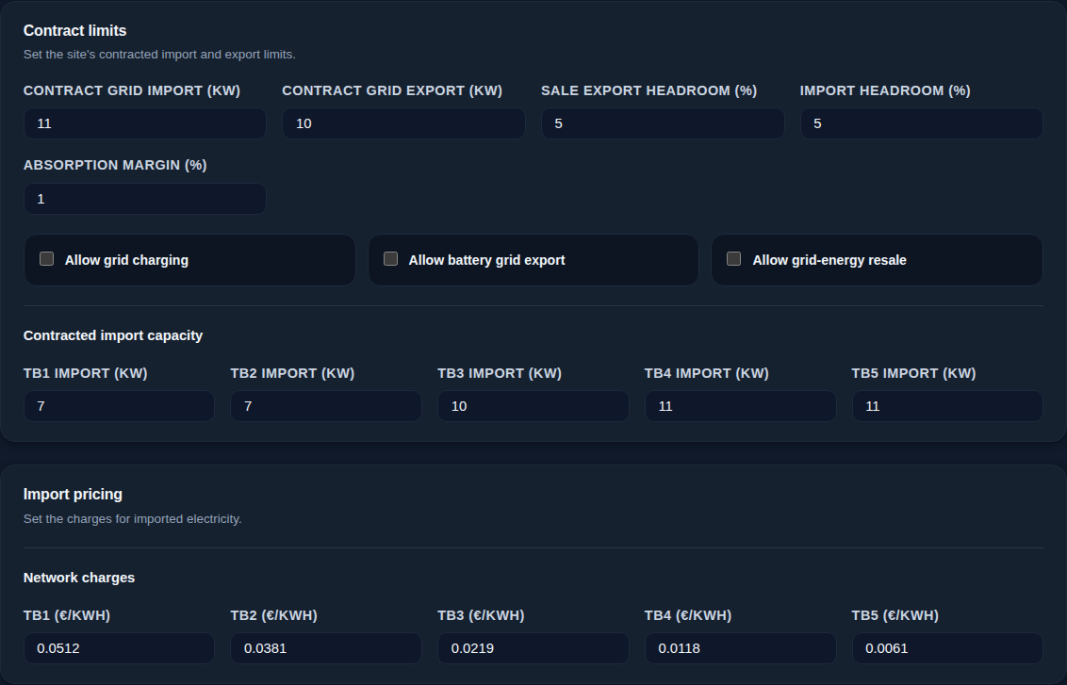The height and width of the screenshot is (685, 1067).
Task: Click the "IMPORT HEADROOM (%)" label
Action: (x=885, y=90)
